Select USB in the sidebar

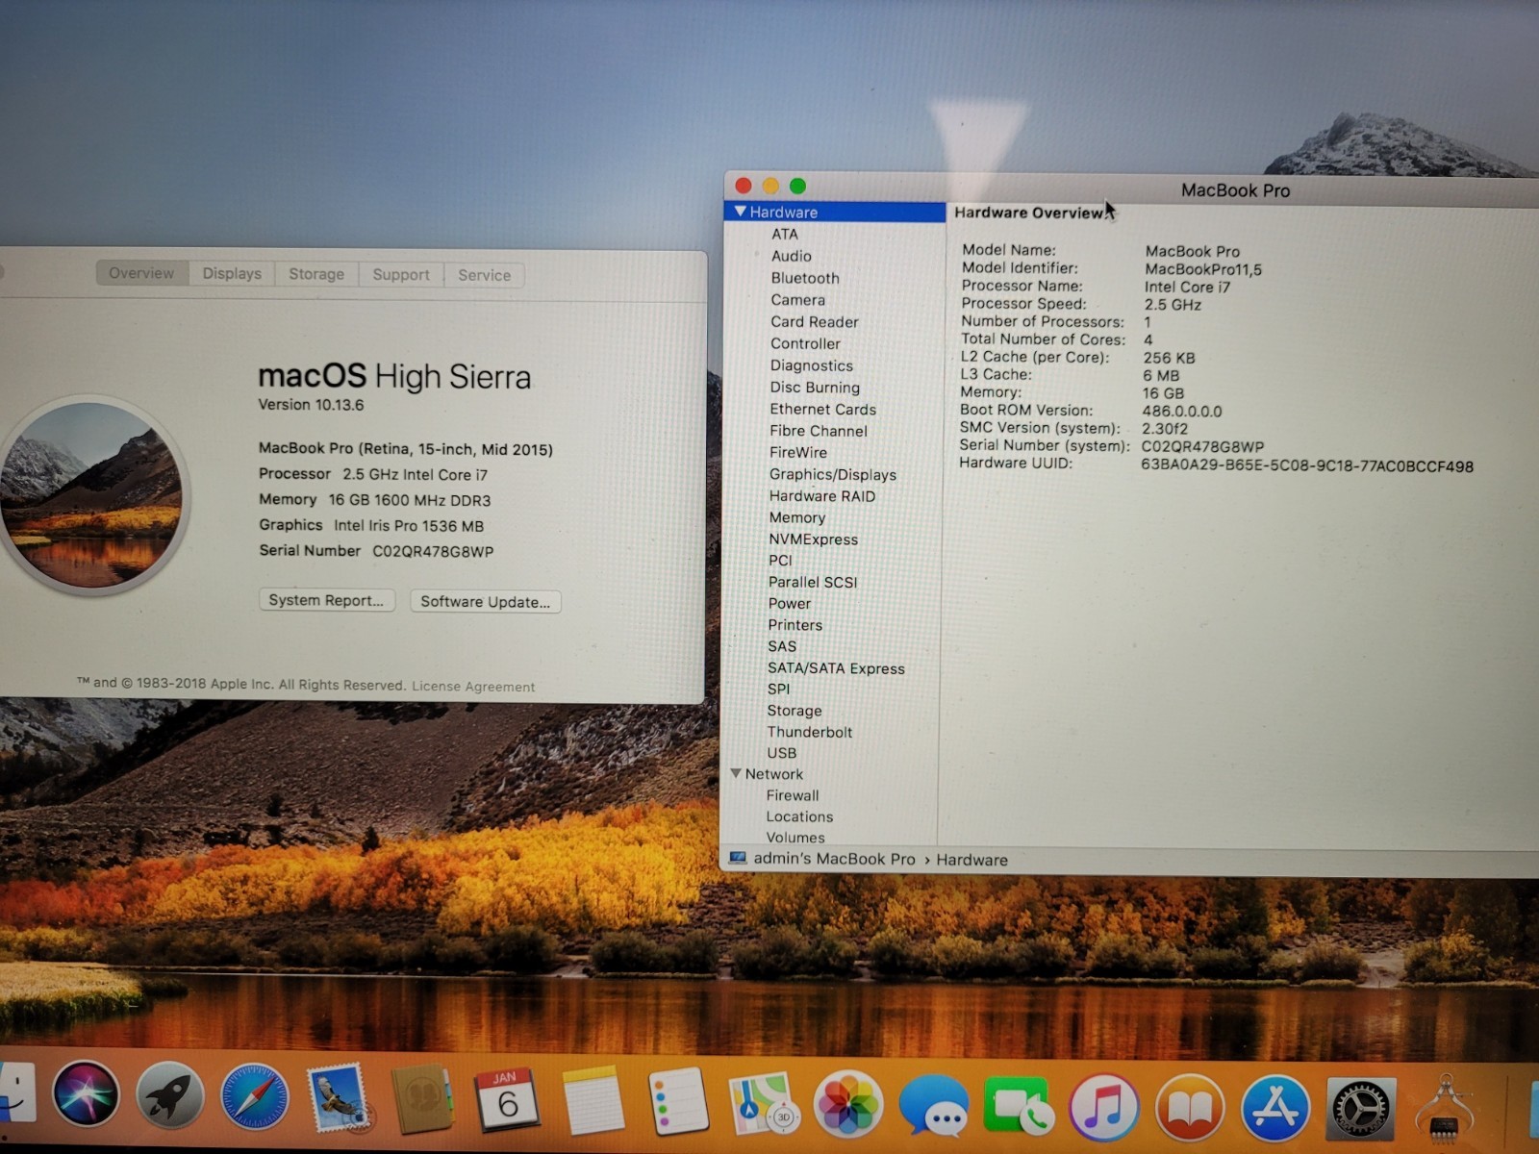(x=782, y=753)
